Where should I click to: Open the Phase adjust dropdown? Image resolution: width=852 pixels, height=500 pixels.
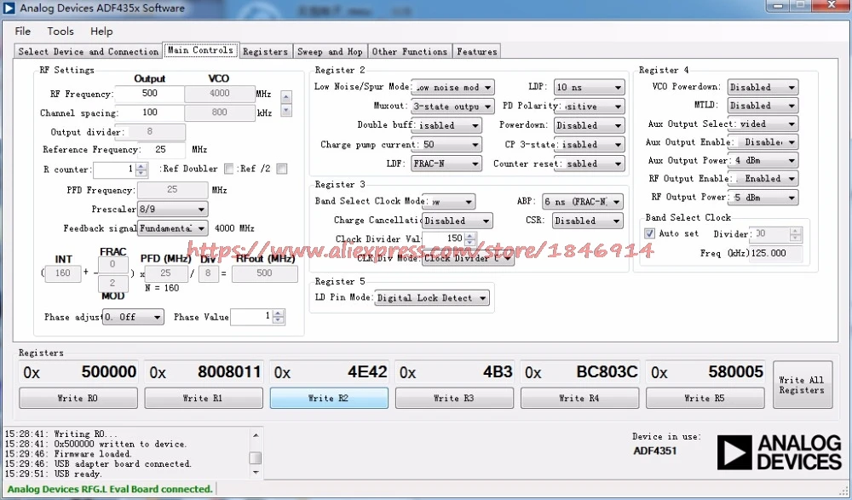[x=133, y=317]
